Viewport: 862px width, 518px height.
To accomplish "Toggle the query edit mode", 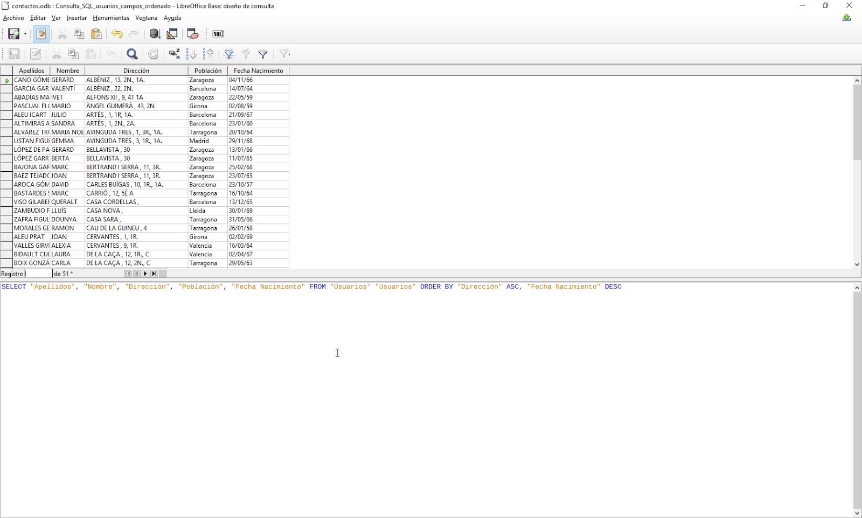I will point(41,33).
